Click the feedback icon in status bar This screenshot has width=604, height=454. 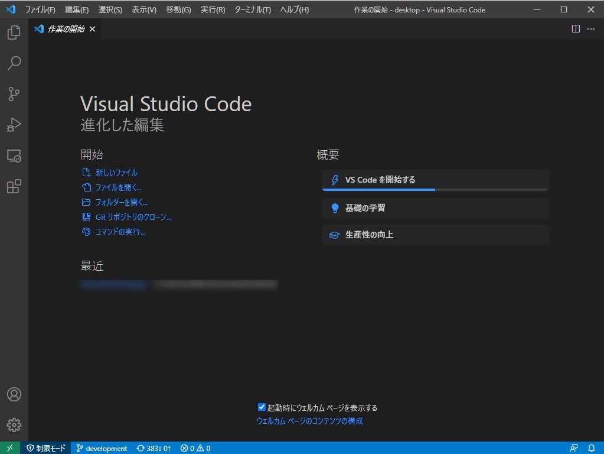tap(573, 448)
